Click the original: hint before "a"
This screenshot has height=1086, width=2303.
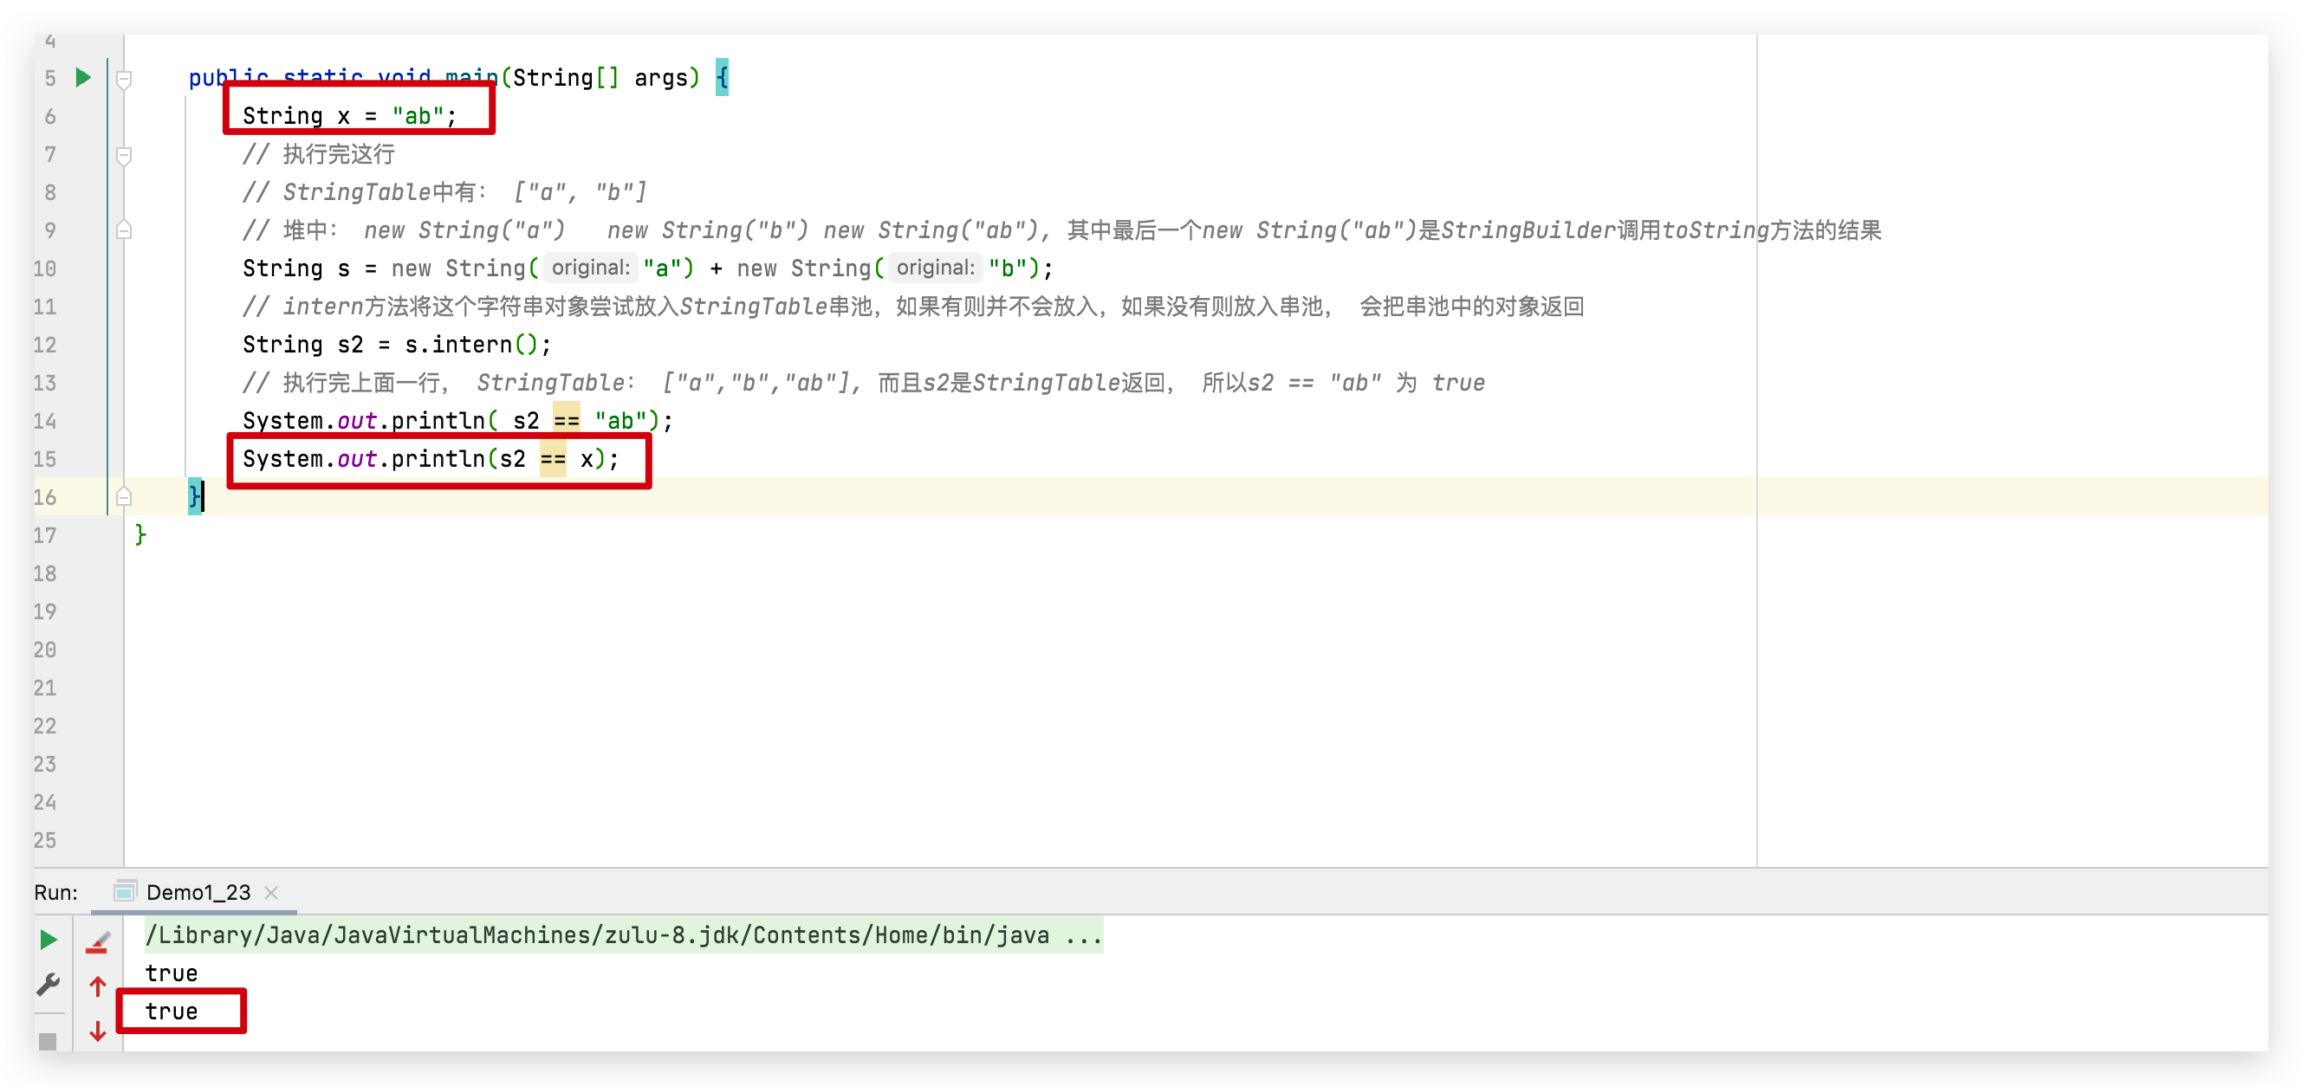pyautogui.click(x=590, y=268)
